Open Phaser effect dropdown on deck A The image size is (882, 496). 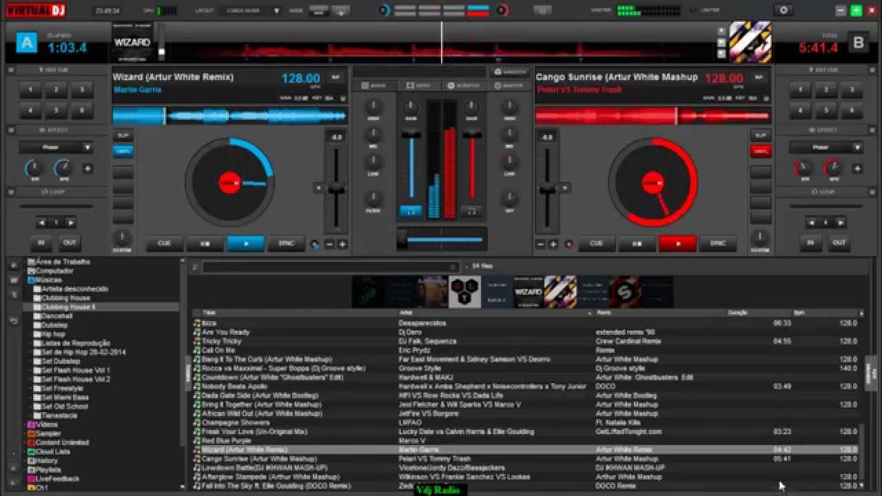pos(57,147)
